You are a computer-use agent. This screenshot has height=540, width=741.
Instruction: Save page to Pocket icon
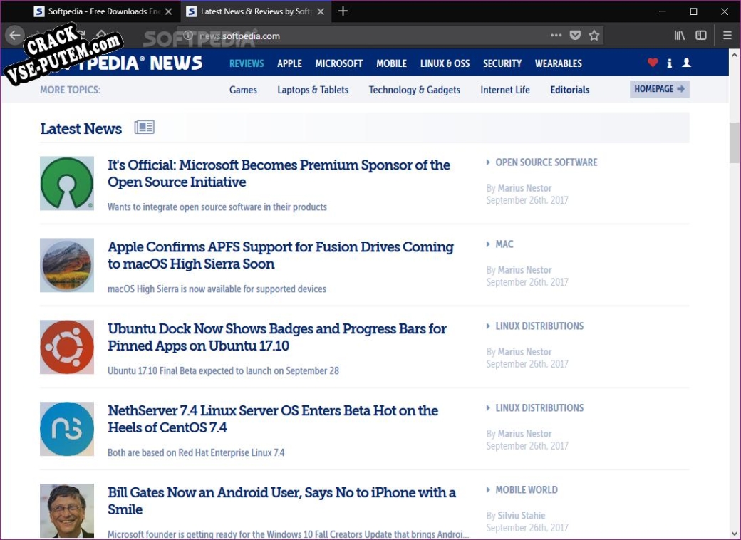coord(575,36)
